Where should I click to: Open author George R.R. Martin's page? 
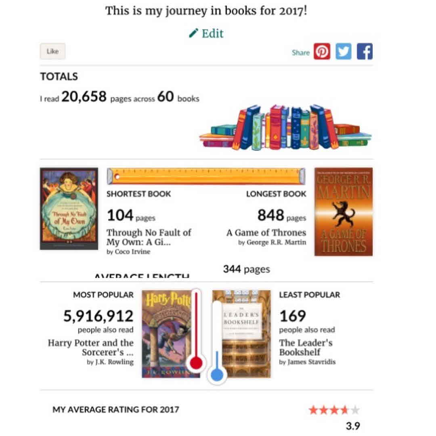[x=276, y=243]
